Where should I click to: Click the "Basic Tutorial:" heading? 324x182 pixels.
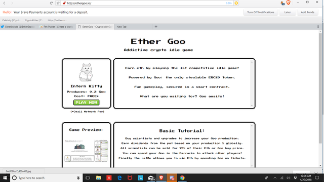(x=182, y=130)
